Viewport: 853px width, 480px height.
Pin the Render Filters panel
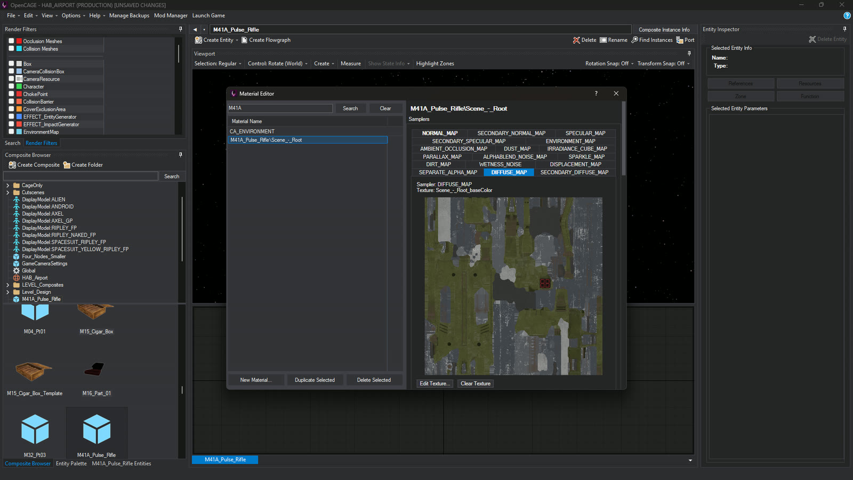pyautogui.click(x=181, y=29)
